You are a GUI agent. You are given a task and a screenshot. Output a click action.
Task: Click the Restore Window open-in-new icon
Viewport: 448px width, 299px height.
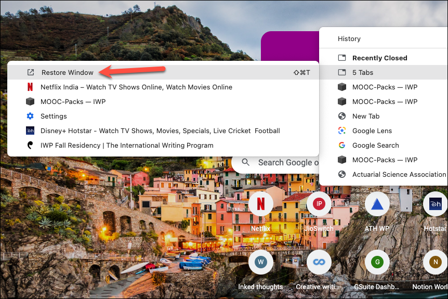pyautogui.click(x=31, y=73)
